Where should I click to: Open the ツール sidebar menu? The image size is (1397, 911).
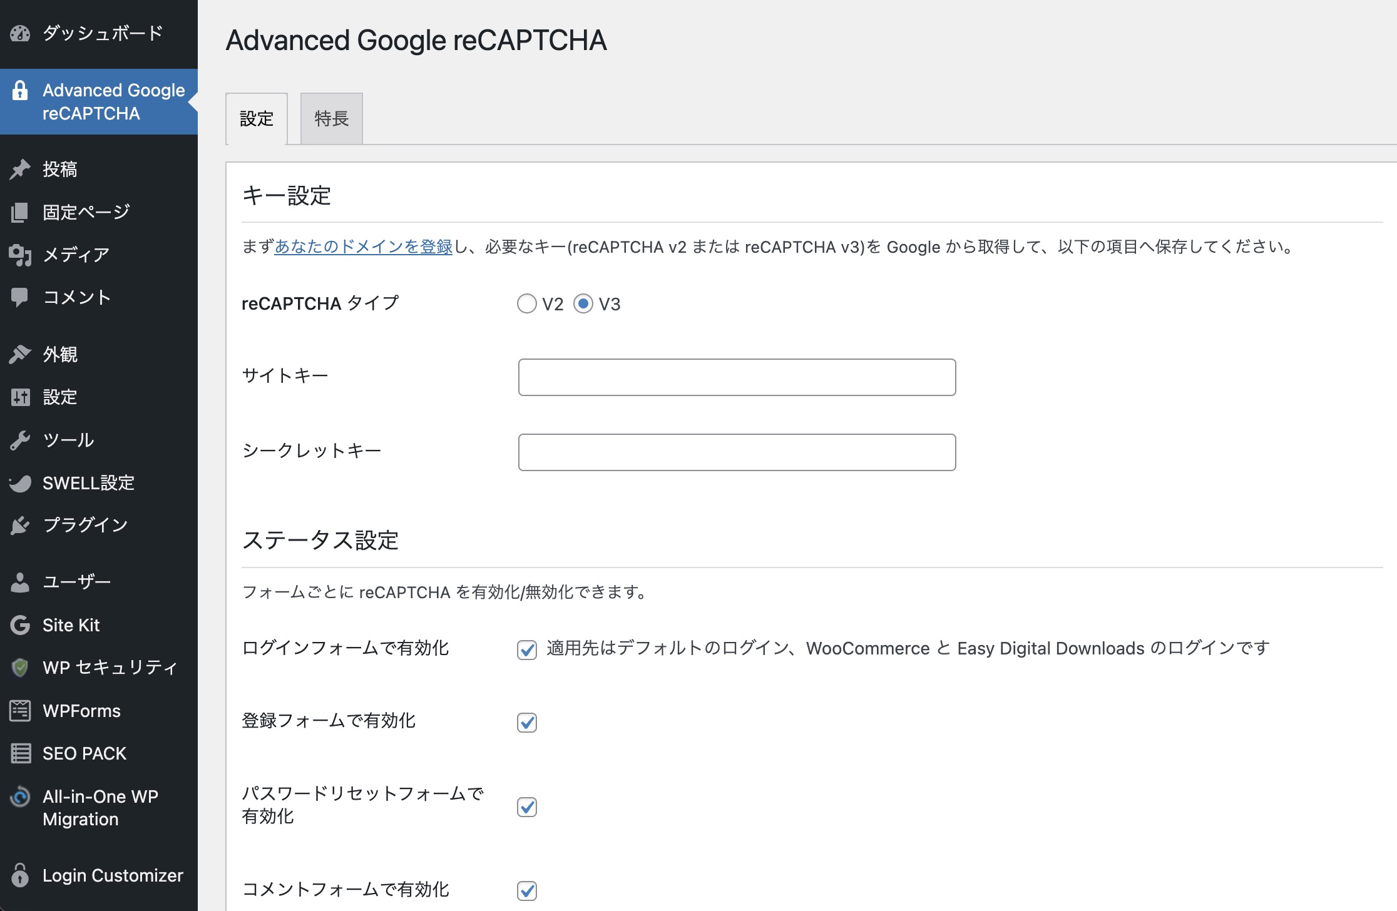[x=99, y=440]
